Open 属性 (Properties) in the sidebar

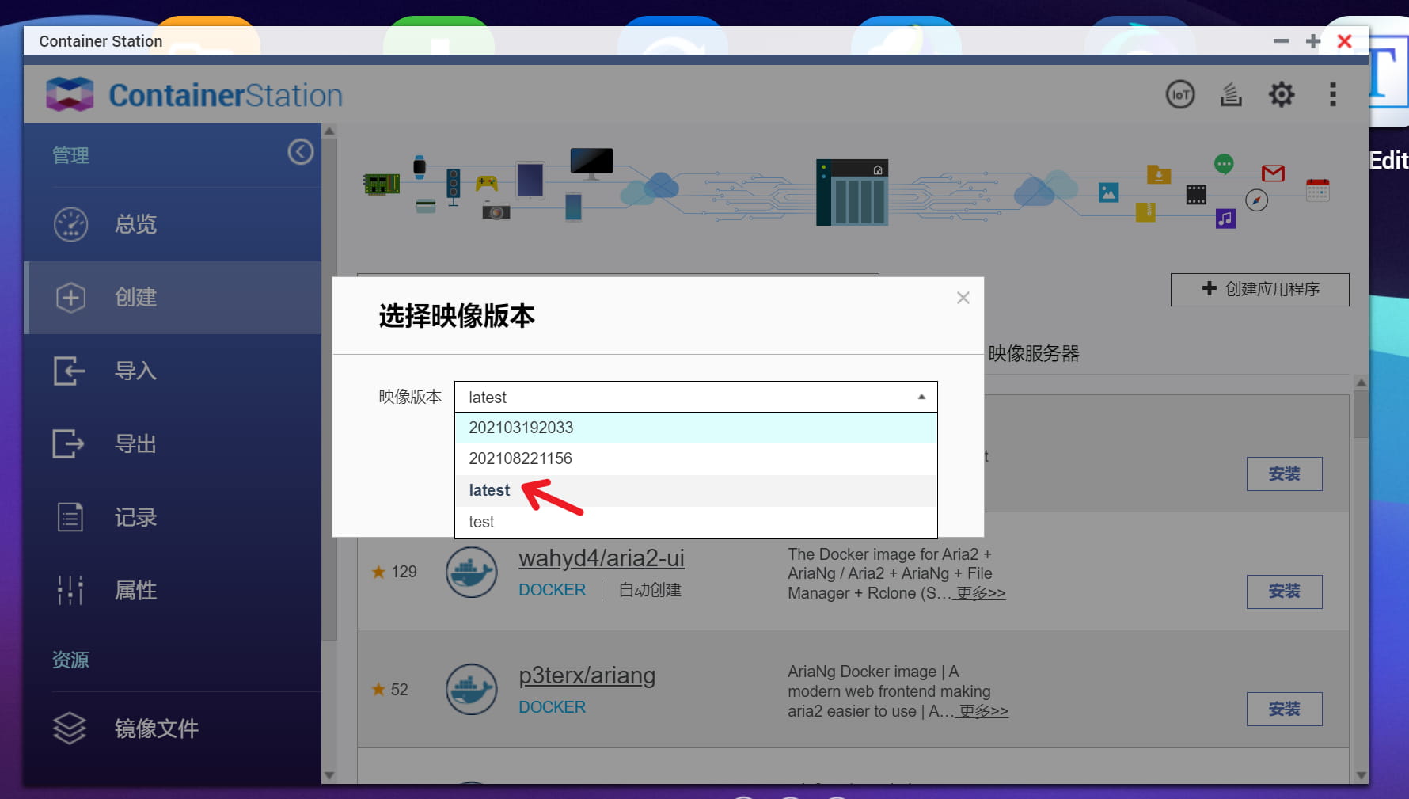[x=135, y=589]
